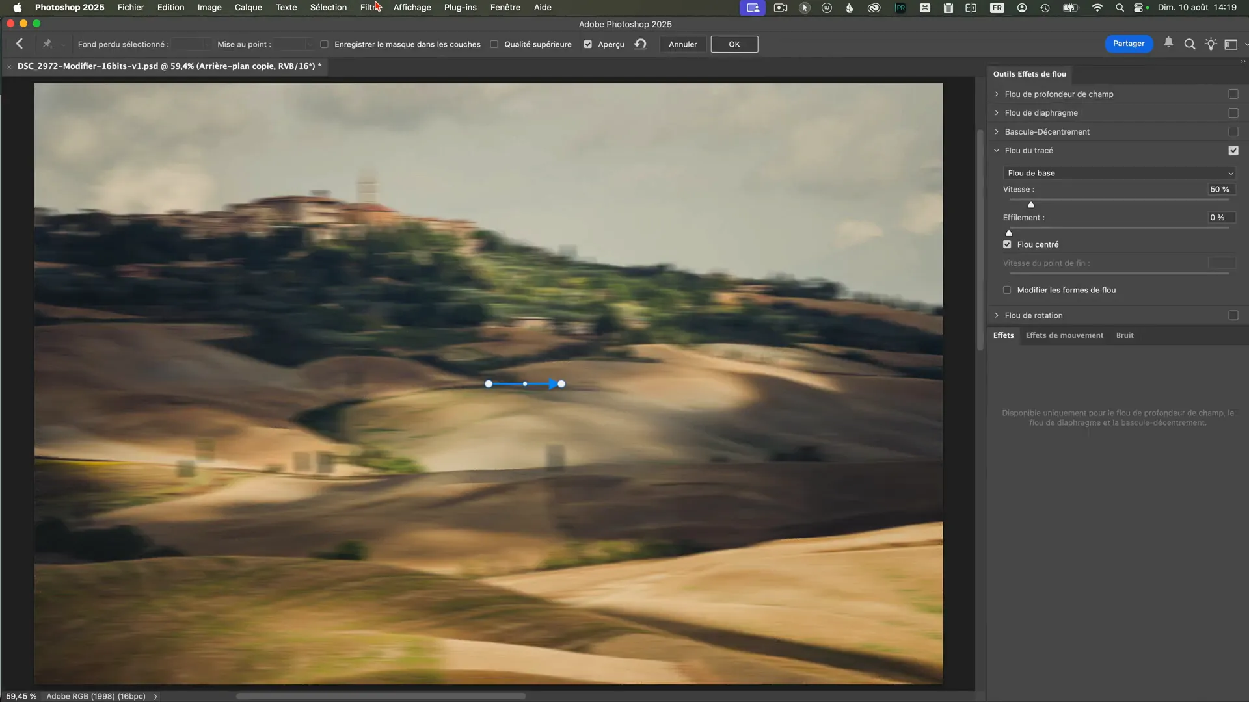This screenshot has height=702, width=1249.
Task: Enable Flou de profondeur de champ checkbox
Action: [1233, 94]
